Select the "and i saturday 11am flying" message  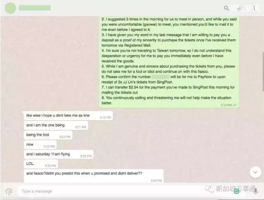pos(59,154)
